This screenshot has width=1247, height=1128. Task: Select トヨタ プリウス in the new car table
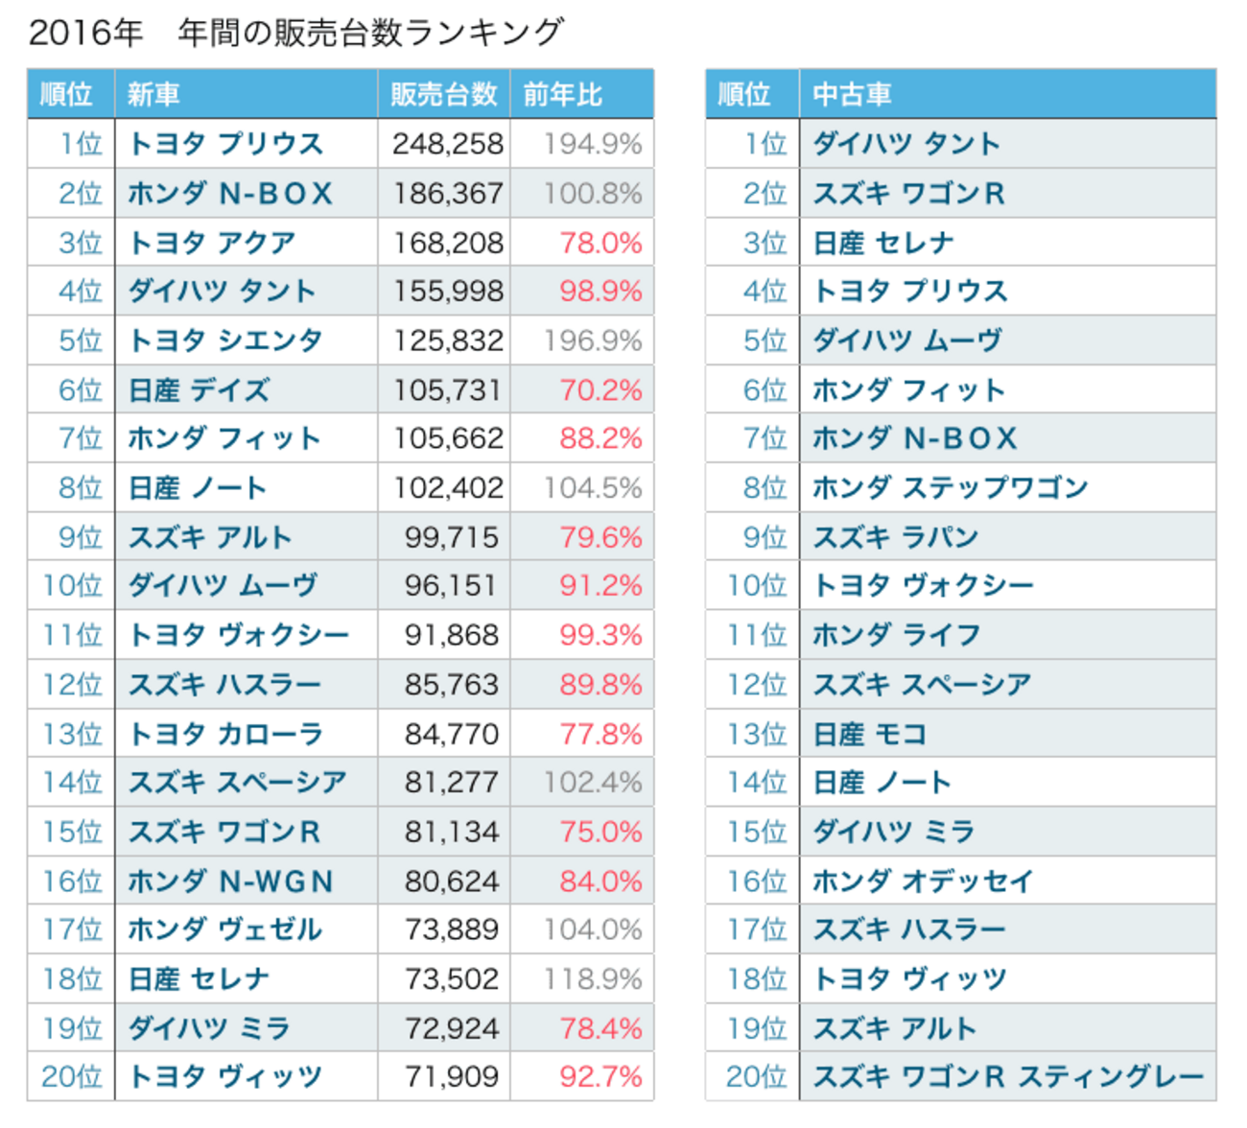[225, 144]
